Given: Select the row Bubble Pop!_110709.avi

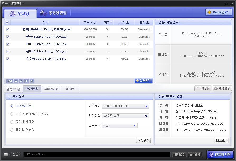Looking at the screenshot, I should tap(79, 37).
